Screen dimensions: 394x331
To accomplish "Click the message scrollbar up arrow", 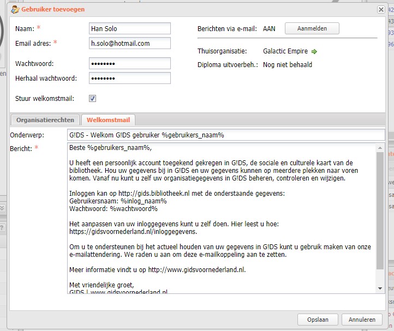I will (x=380, y=148).
